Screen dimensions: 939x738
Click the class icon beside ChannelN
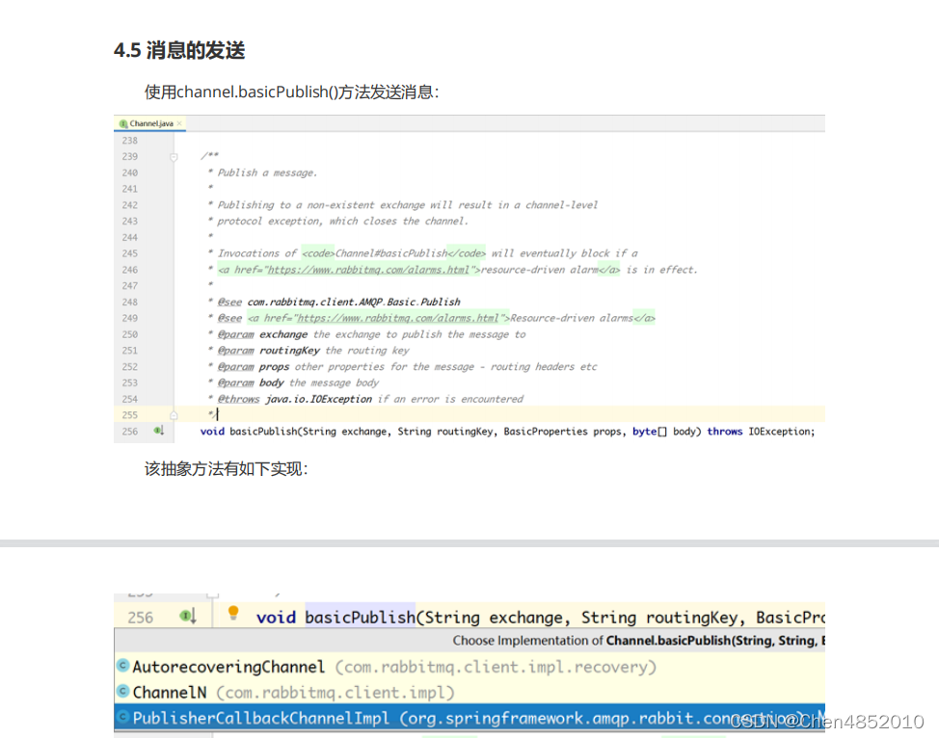pyautogui.click(x=122, y=692)
